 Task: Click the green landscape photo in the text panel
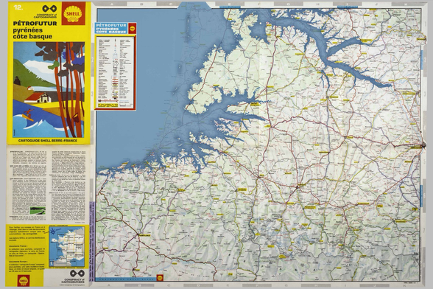tap(38, 211)
